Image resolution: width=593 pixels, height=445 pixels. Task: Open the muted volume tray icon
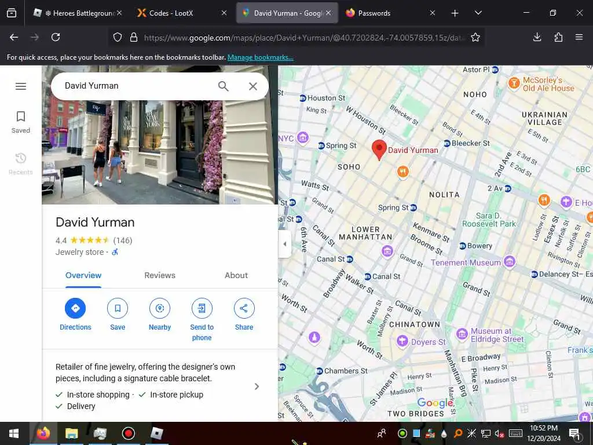(x=500, y=433)
